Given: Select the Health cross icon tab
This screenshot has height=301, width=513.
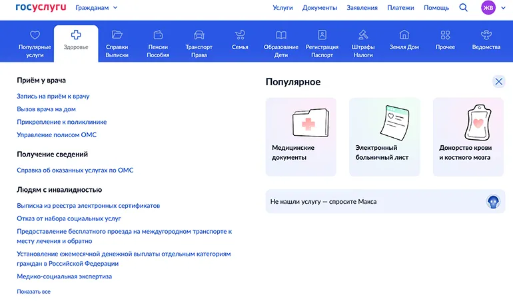Looking at the screenshot, I should coord(76,35).
